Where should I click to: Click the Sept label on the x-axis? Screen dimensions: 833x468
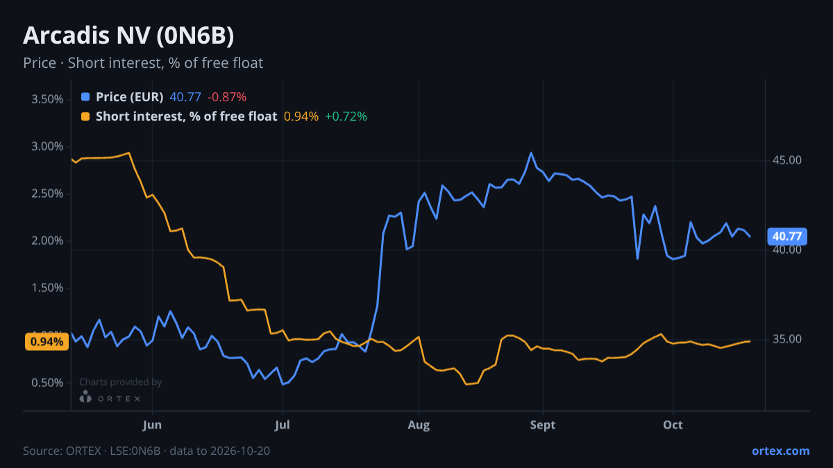click(543, 425)
